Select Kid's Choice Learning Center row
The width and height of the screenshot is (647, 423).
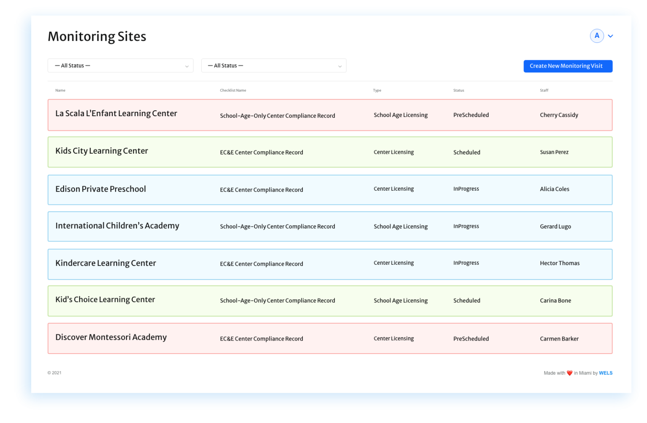point(105,300)
